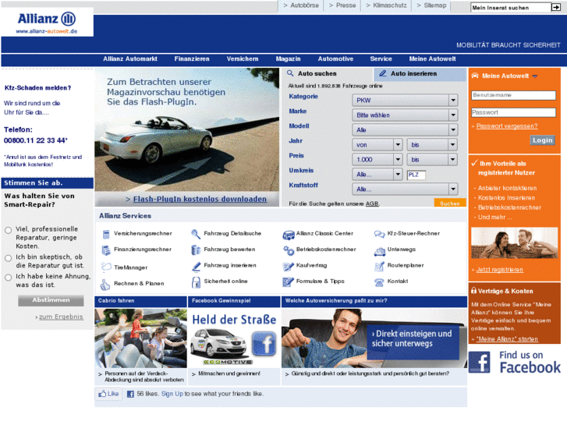This screenshot has height=425, width=567.
Task: Open the Automotive menu
Action: (x=335, y=59)
